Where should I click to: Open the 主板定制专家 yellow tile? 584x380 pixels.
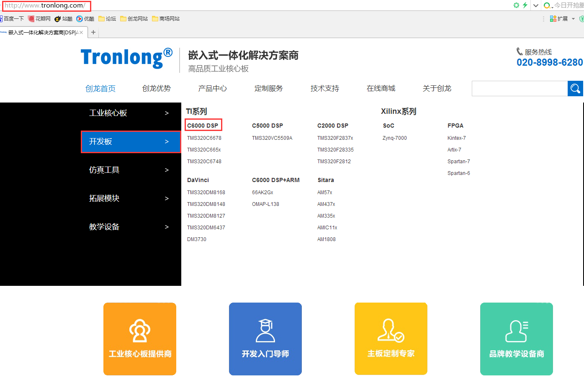tap(391, 339)
